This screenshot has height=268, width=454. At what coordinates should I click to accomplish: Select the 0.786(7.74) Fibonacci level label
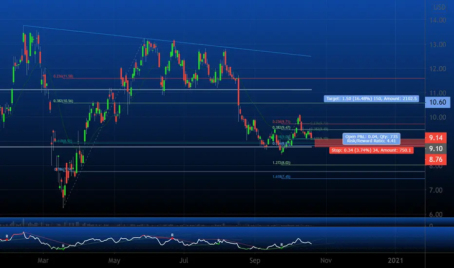(x=63, y=170)
